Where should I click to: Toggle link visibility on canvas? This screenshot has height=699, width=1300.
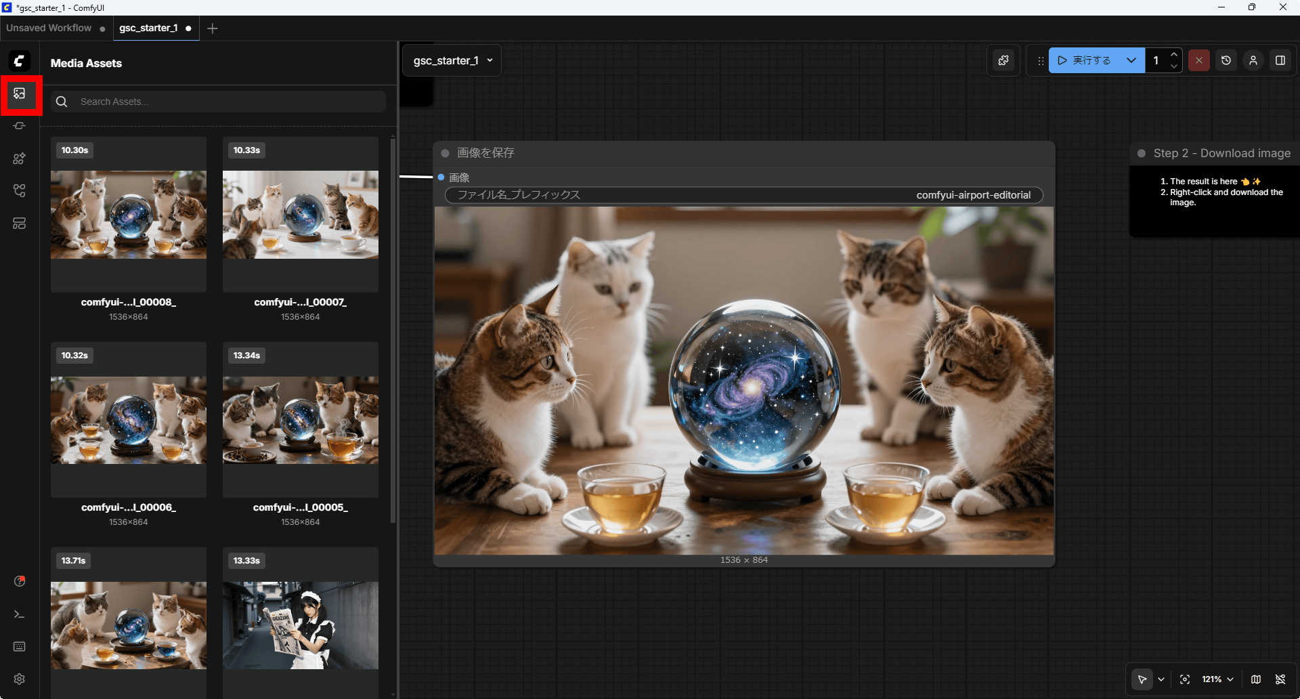pos(1280,679)
